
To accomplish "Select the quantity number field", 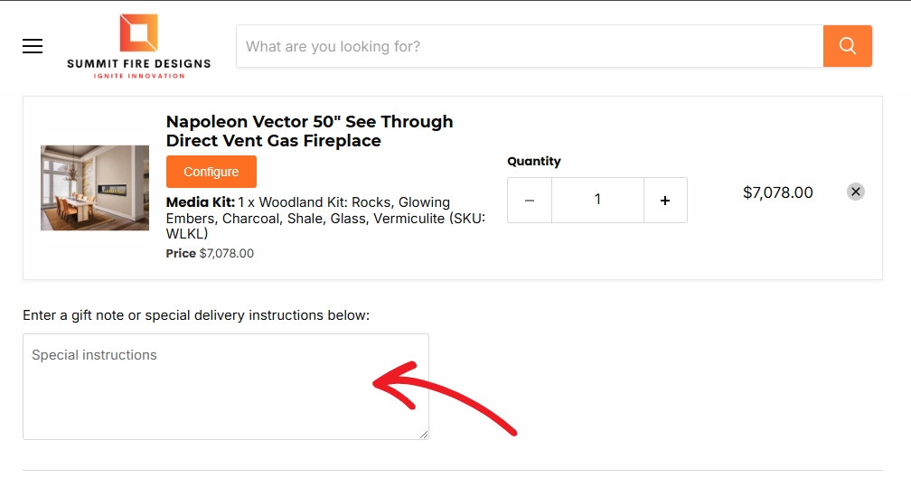I will 597,200.
